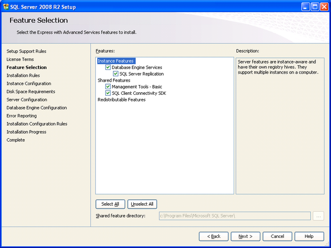Screen dimensions: 331x248
Task: Toggle Management Tools - Basic checkbox
Action: coord(108,87)
